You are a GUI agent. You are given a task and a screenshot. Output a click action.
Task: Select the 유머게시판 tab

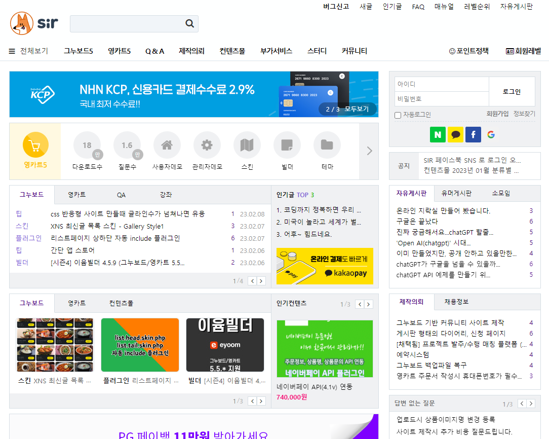click(456, 193)
